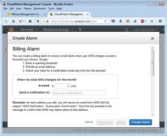The image size is (167, 136).
Task: Click the Pocket save icon
Action: [113, 21]
